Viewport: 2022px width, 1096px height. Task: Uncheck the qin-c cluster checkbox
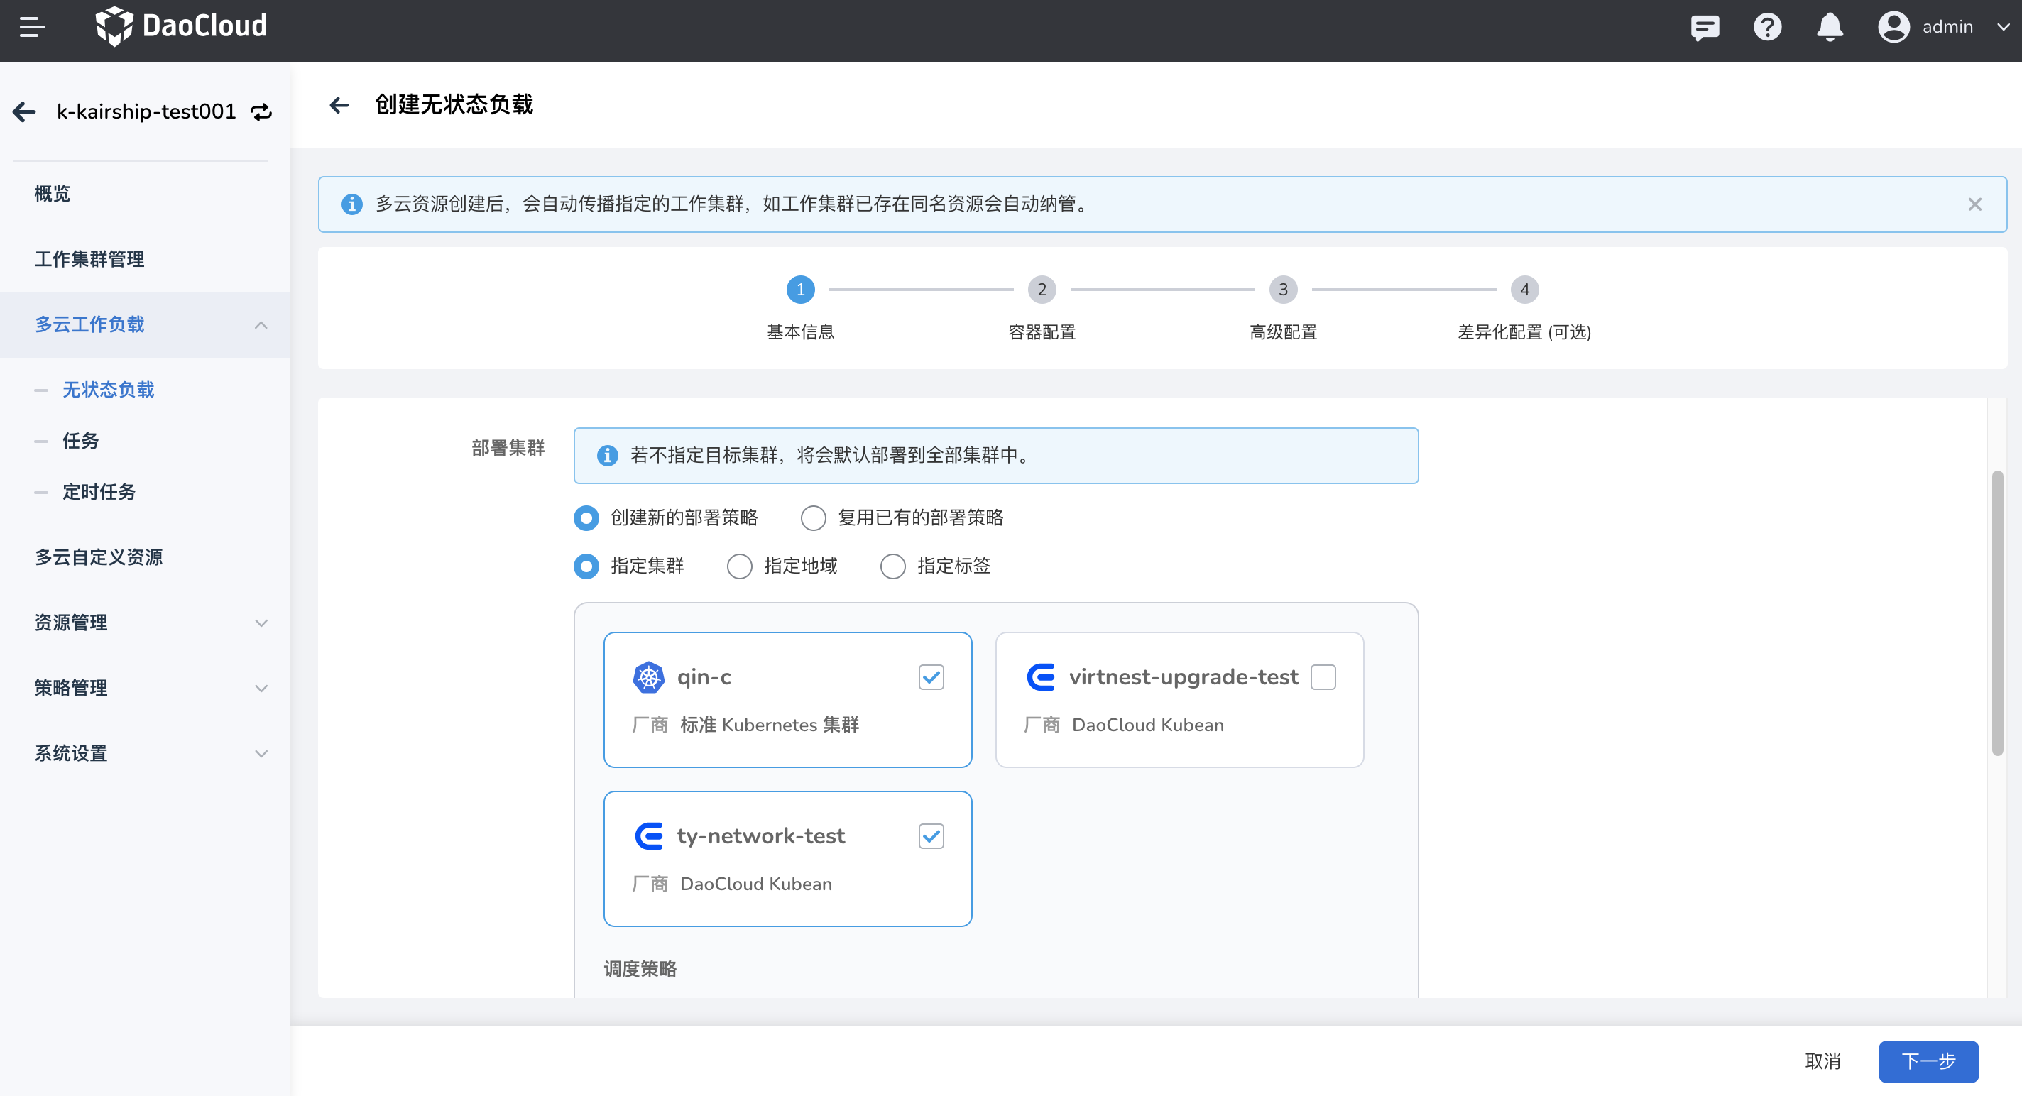coord(931,677)
